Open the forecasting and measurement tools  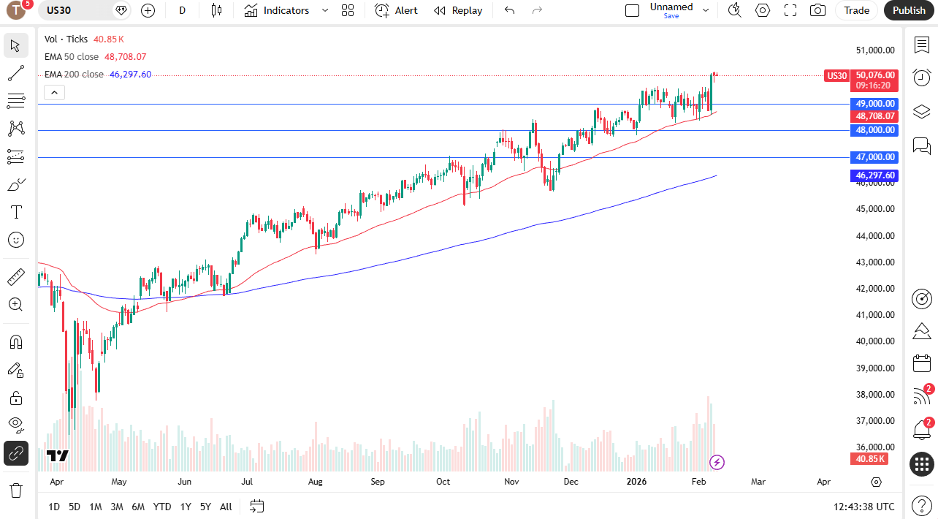point(16,156)
